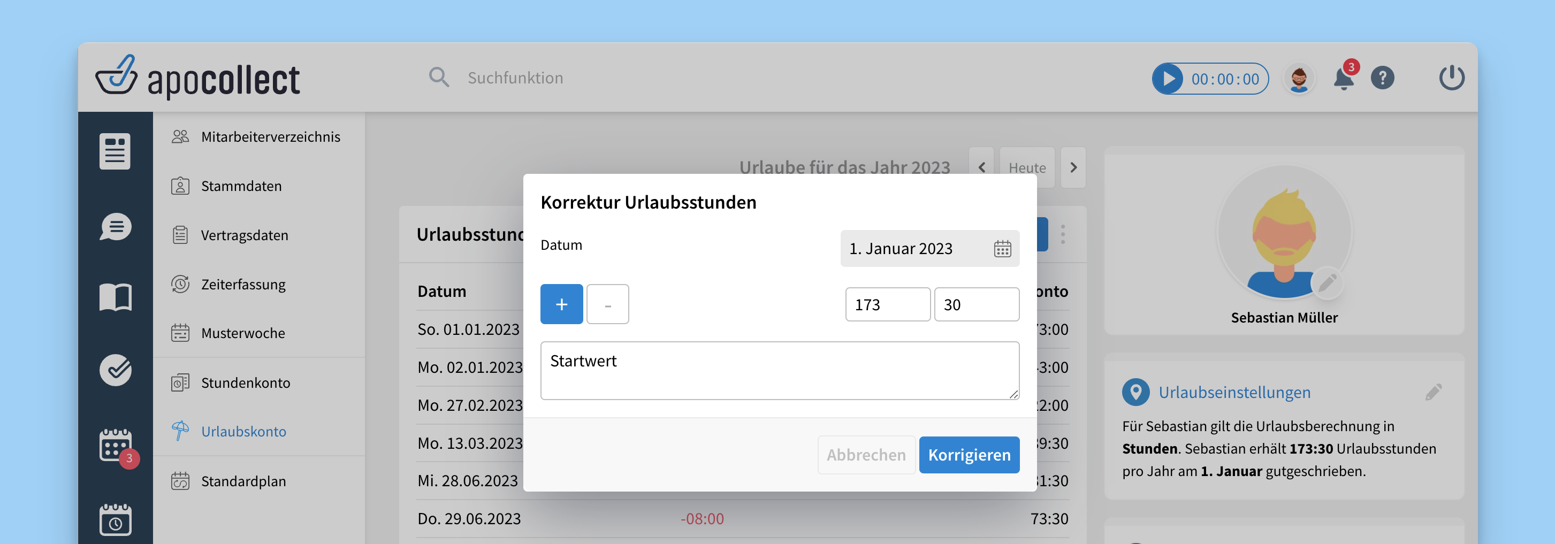
Task: Go to previous year with left chevron
Action: point(981,167)
